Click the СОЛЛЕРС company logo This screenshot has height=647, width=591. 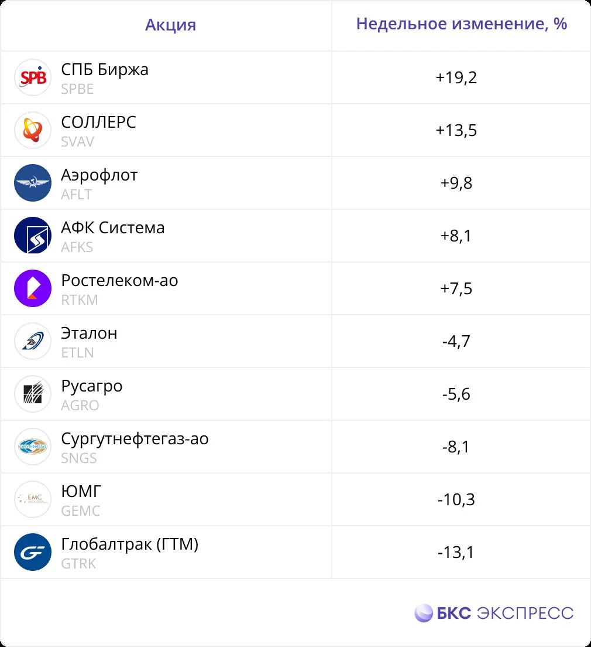pyautogui.click(x=33, y=130)
